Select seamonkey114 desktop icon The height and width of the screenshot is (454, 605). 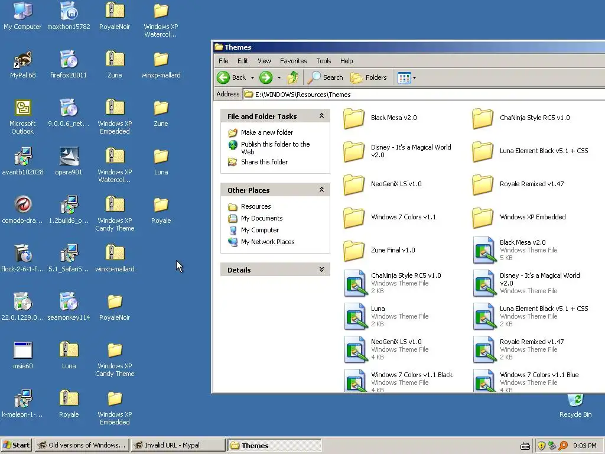(69, 307)
